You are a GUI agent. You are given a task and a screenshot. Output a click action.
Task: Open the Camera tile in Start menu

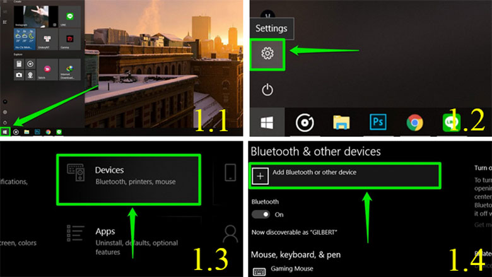pyautogui.click(x=19, y=75)
